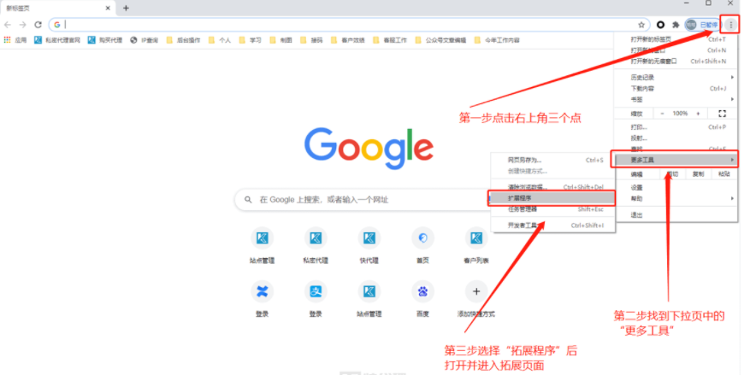Viewport: 744px width, 375px height.
Task: Click the 100% zoom value in the menu
Action: pos(680,114)
